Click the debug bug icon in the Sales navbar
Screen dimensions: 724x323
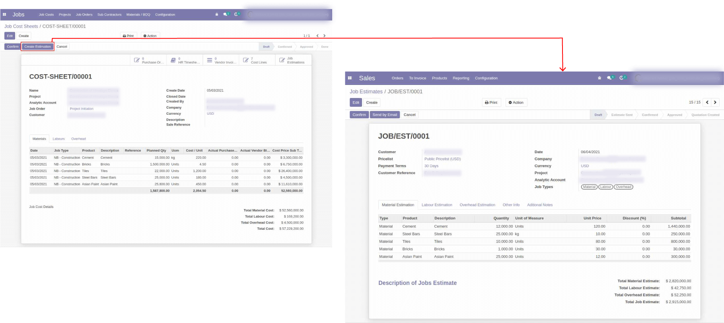click(x=599, y=78)
